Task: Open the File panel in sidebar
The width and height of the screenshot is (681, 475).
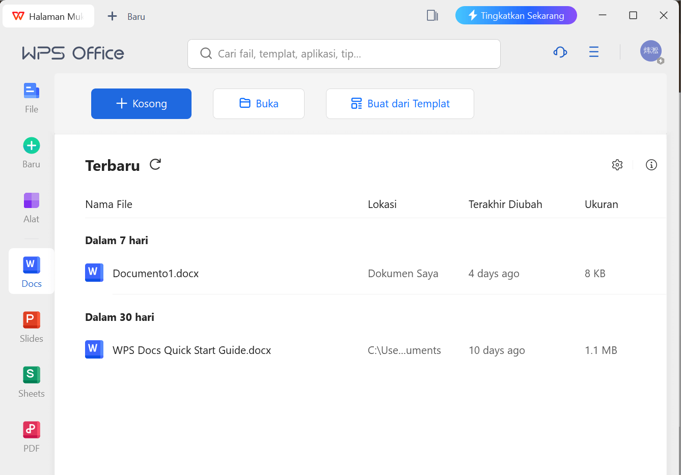Action: click(x=31, y=97)
